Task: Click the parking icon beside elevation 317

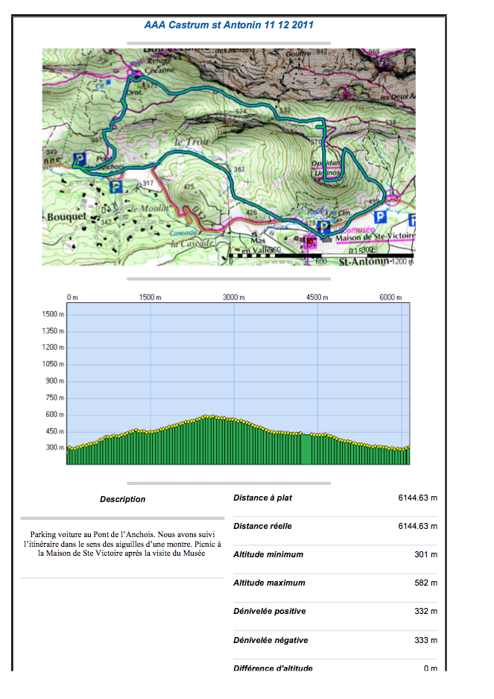Action: click(116, 186)
